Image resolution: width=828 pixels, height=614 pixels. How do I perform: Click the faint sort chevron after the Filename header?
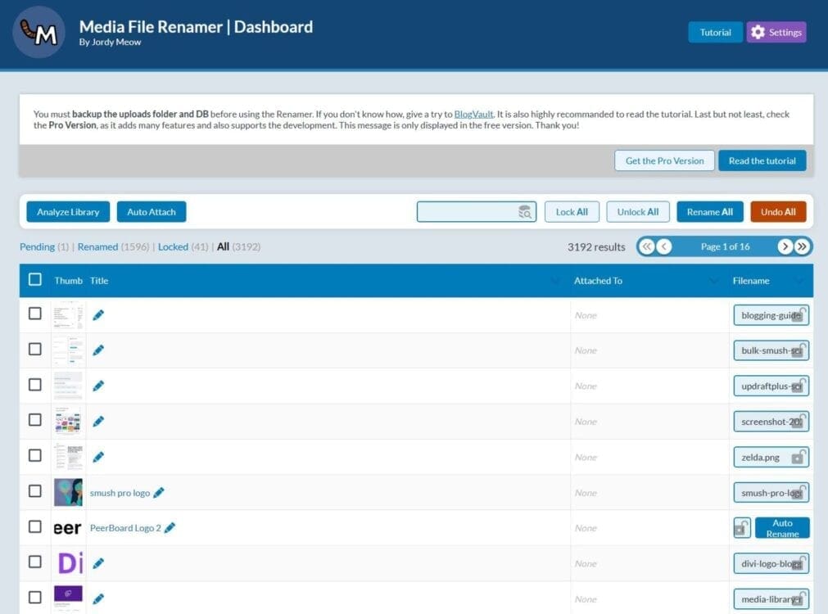[x=799, y=281]
